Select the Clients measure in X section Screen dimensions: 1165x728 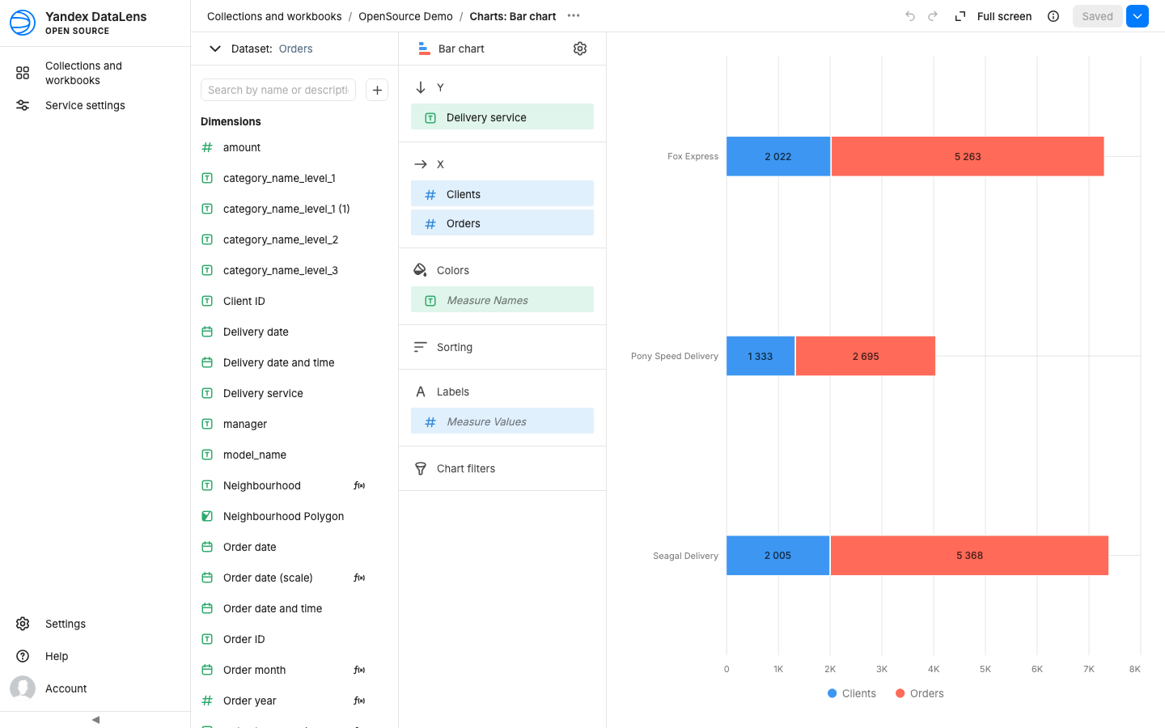click(x=502, y=193)
